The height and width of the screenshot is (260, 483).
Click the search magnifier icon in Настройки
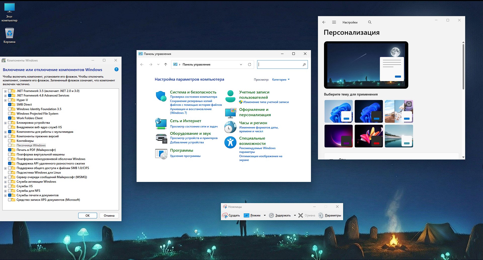(x=370, y=22)
